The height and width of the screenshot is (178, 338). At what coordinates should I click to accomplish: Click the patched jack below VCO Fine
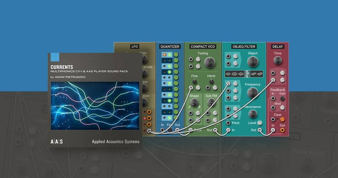[x=191, y=88]
